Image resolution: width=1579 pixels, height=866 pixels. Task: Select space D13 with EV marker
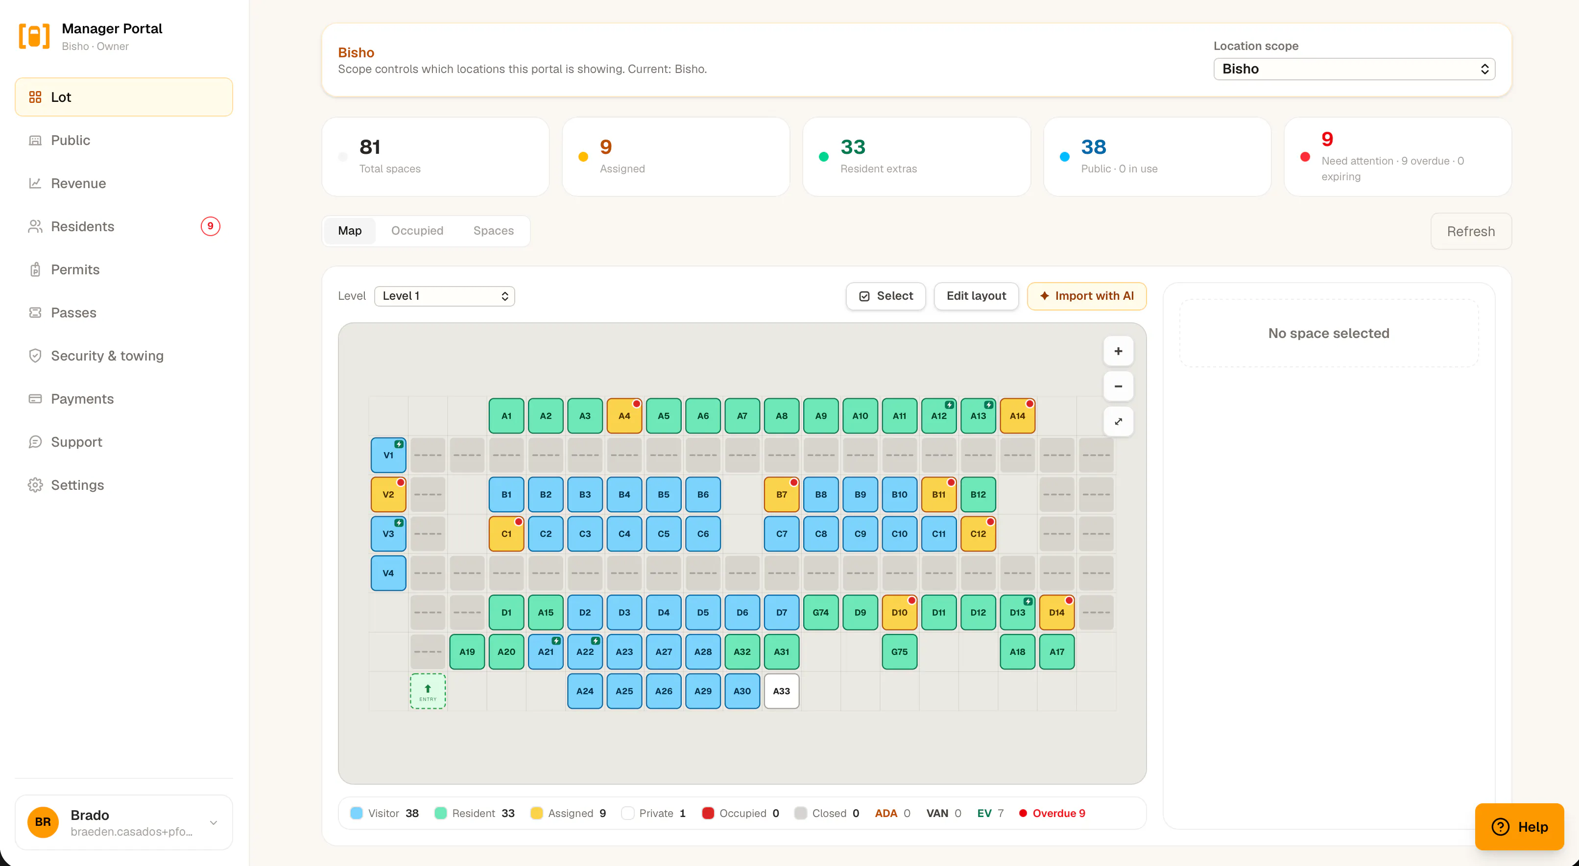click(x=1018, y=613)
